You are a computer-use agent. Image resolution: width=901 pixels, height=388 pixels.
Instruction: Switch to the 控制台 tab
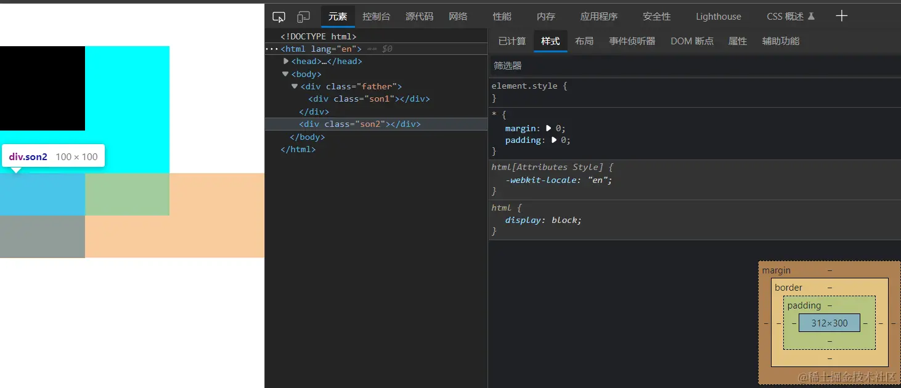(376, 17)
